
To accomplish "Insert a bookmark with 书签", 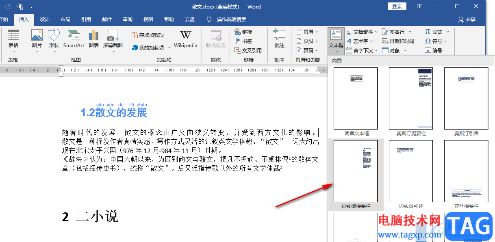I will point(243,41).
